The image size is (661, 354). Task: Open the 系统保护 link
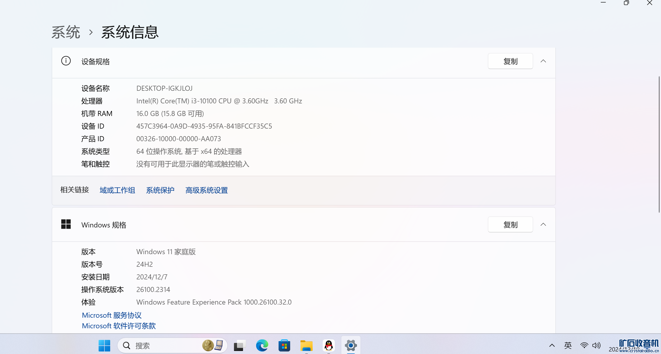click(160, 190)
